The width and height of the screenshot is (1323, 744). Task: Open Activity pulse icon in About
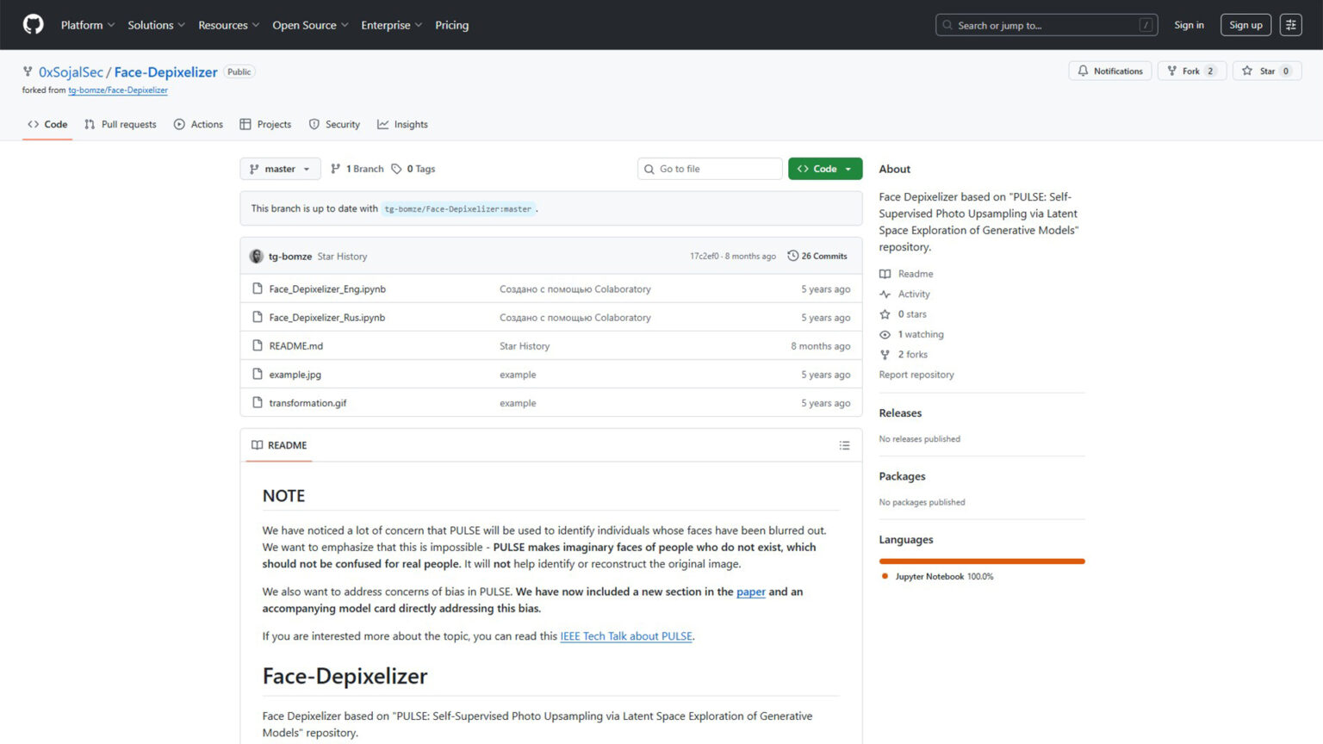(x=885, y=294)
